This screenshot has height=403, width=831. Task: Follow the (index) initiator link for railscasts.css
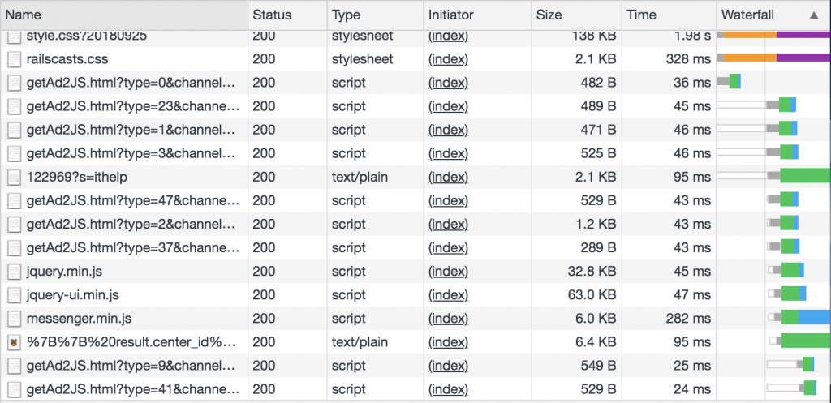[x=448, y=59]
